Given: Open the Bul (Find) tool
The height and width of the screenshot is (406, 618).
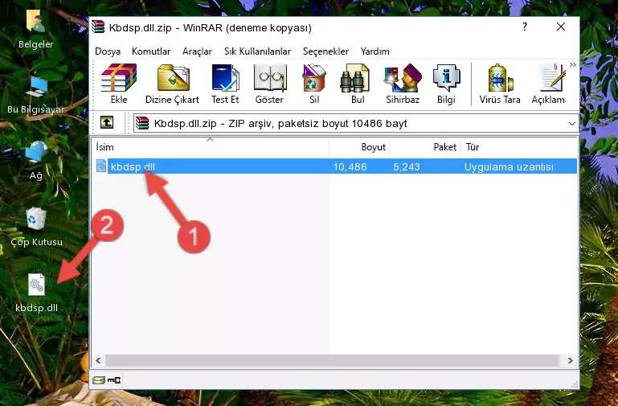Looking at the screenshot, I should (x=357, y=84).
